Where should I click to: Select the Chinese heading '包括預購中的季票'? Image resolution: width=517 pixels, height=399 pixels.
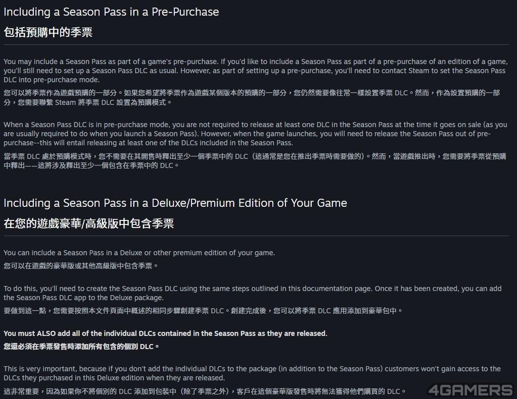pyautogui.click(x=48, y=32)
